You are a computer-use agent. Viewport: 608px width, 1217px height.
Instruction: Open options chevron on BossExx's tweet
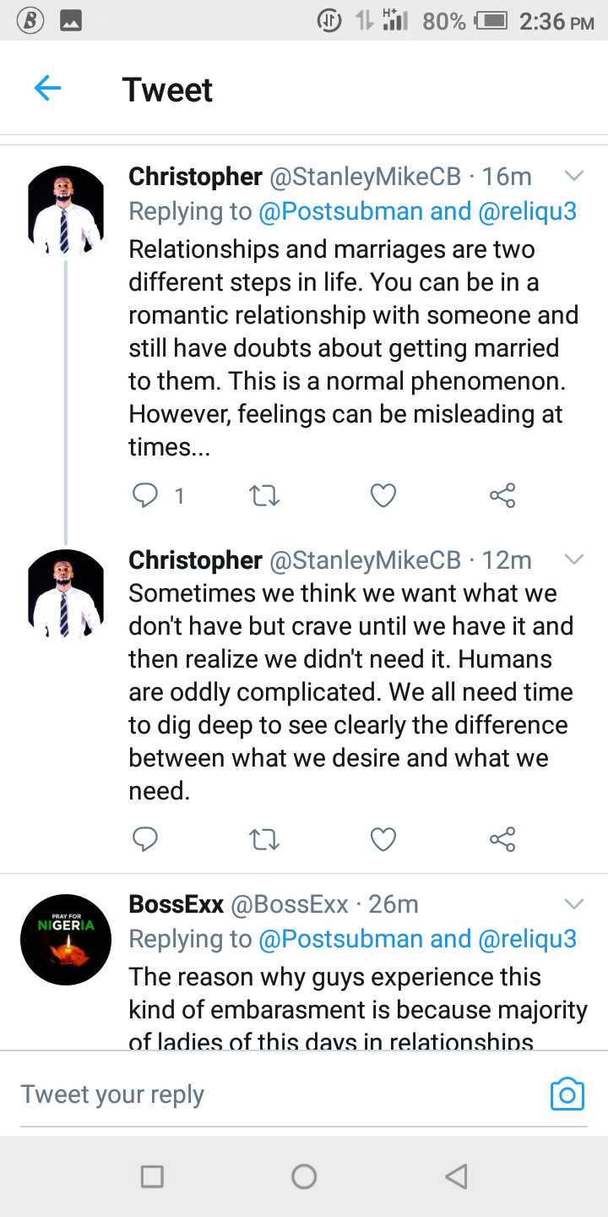(x=573, y=904)
